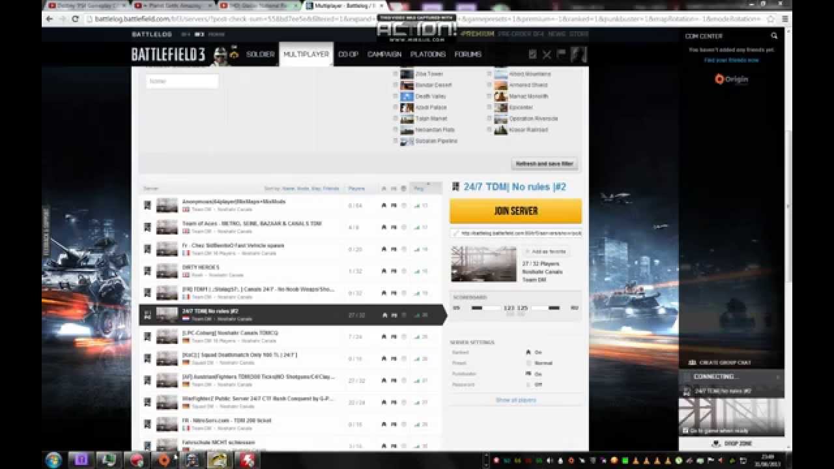Image resolution: width=834 pixels, height=469 pixels.
Task: Check the Operation Riverside map checkbox
Action: point(489,119)
